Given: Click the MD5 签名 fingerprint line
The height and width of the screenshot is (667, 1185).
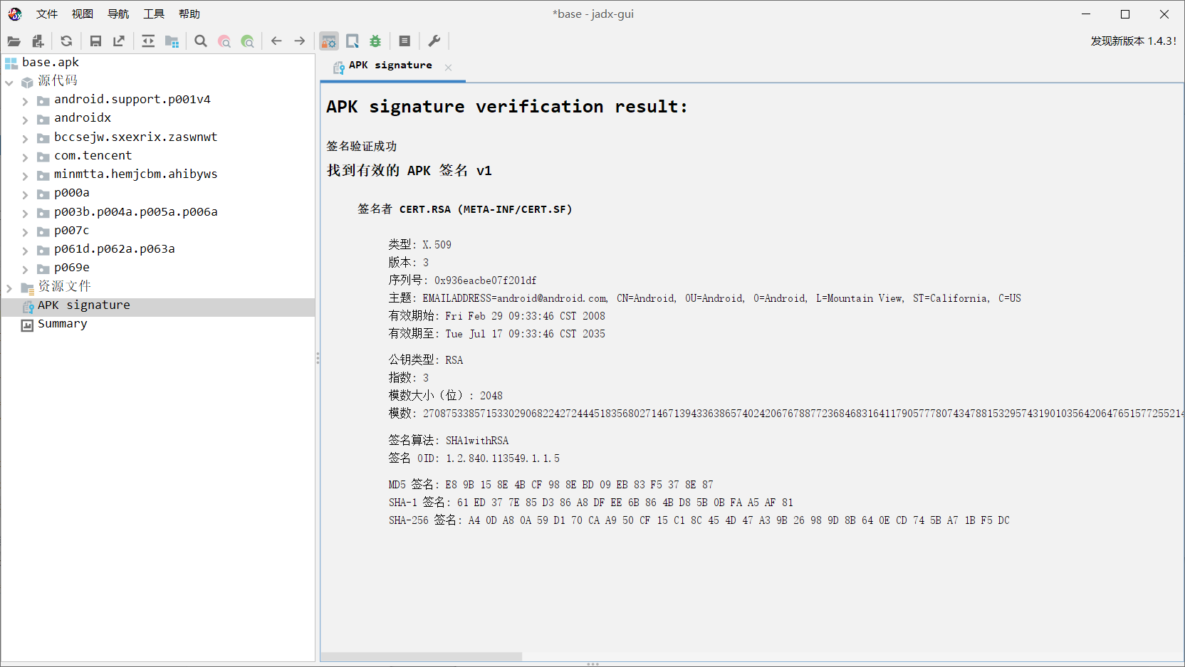Looking at the screenshot, I should coord(550,485).
